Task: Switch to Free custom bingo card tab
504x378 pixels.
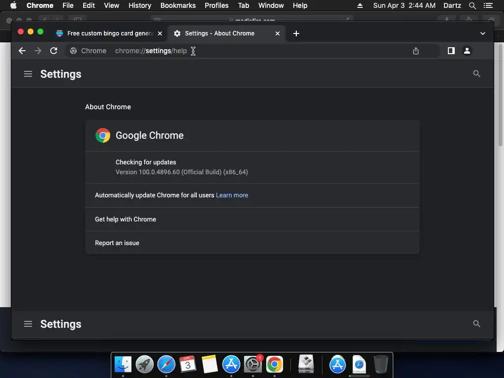Action: tap(109, 33)
